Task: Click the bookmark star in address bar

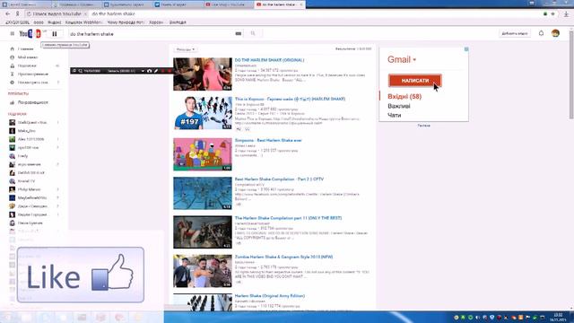Action: [x=552, y=14]
